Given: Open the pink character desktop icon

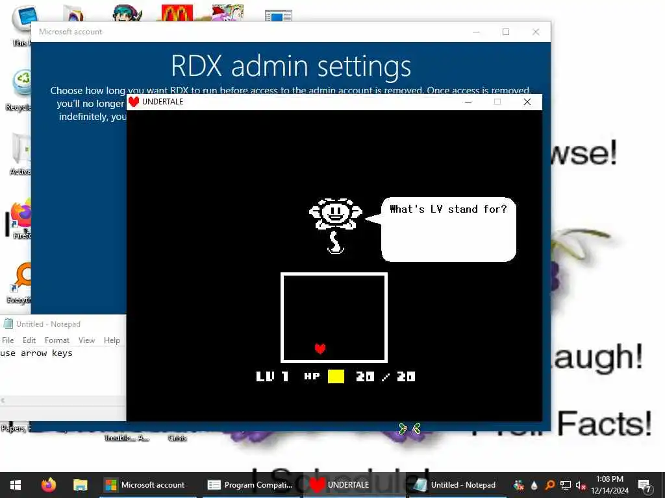Looking at the screenshot, I should coord(228,13).
